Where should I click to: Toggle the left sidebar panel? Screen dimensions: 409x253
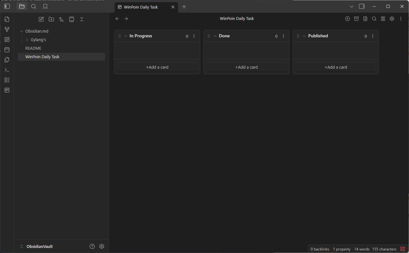[7, 6]
